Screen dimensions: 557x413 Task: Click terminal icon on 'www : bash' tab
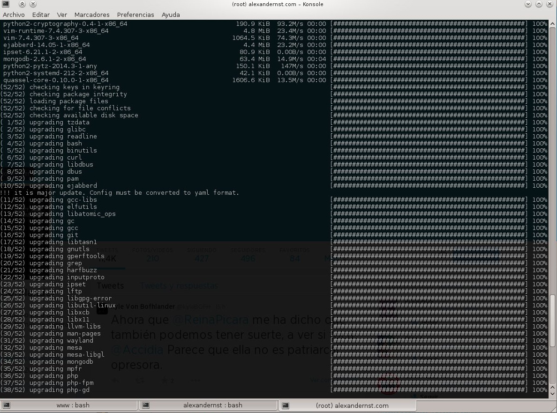[x=7, y=405]
